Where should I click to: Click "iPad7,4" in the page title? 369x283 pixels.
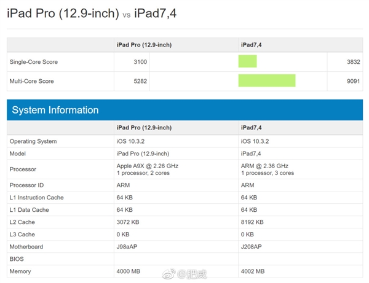[x=156, y=13]
